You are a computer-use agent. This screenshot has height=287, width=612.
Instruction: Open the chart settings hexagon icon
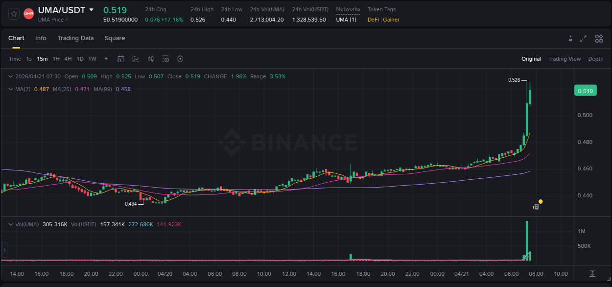[x=180, y=59]
